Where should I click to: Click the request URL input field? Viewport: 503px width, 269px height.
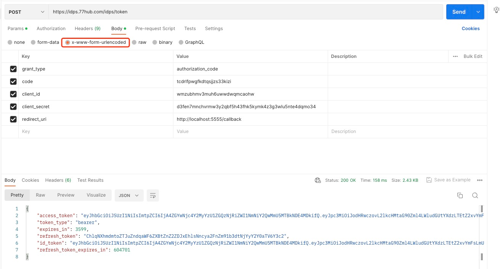pyautogui.click(x=244, y=12)
